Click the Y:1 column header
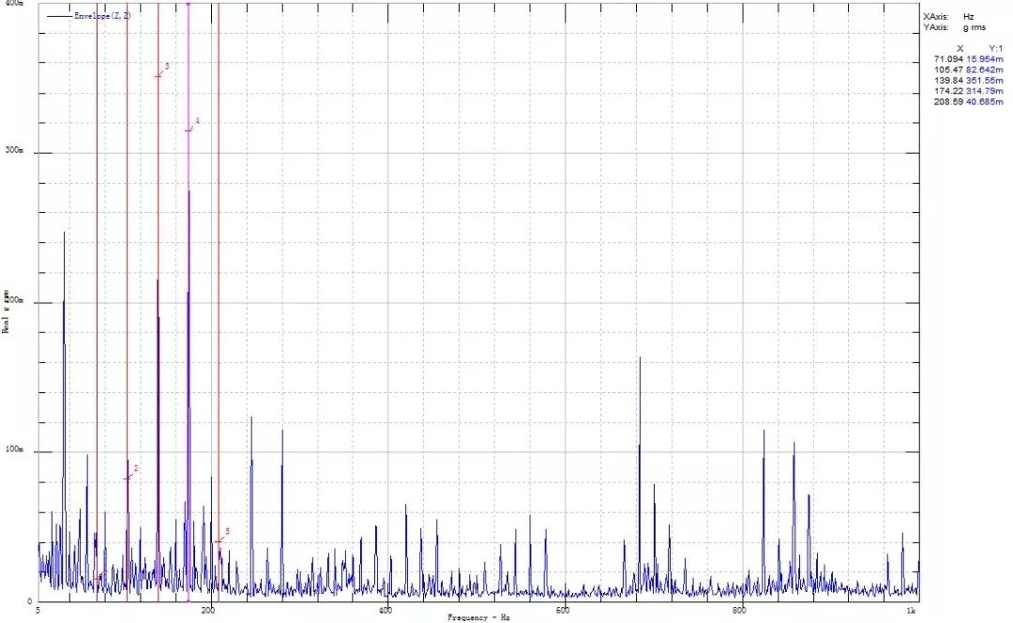1013x623 pixels. coord(996,49)
